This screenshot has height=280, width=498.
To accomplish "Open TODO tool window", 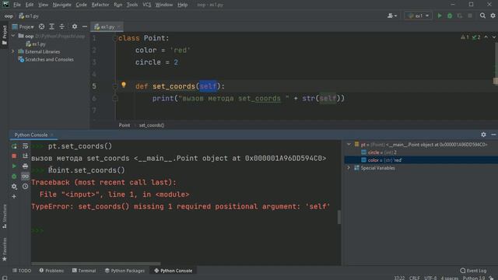I will [22, 271].
